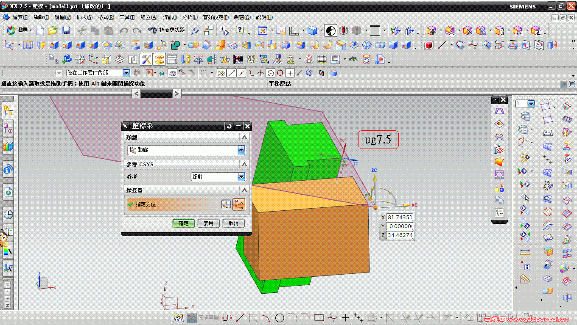Click the 確定 button
Image resolution: width=577 pixels, height=325 pixels.
click(x=183, y=223)
